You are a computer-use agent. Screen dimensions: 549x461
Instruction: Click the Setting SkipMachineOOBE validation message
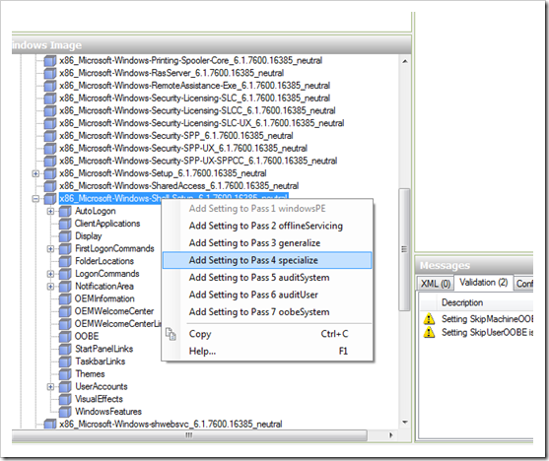487,319
